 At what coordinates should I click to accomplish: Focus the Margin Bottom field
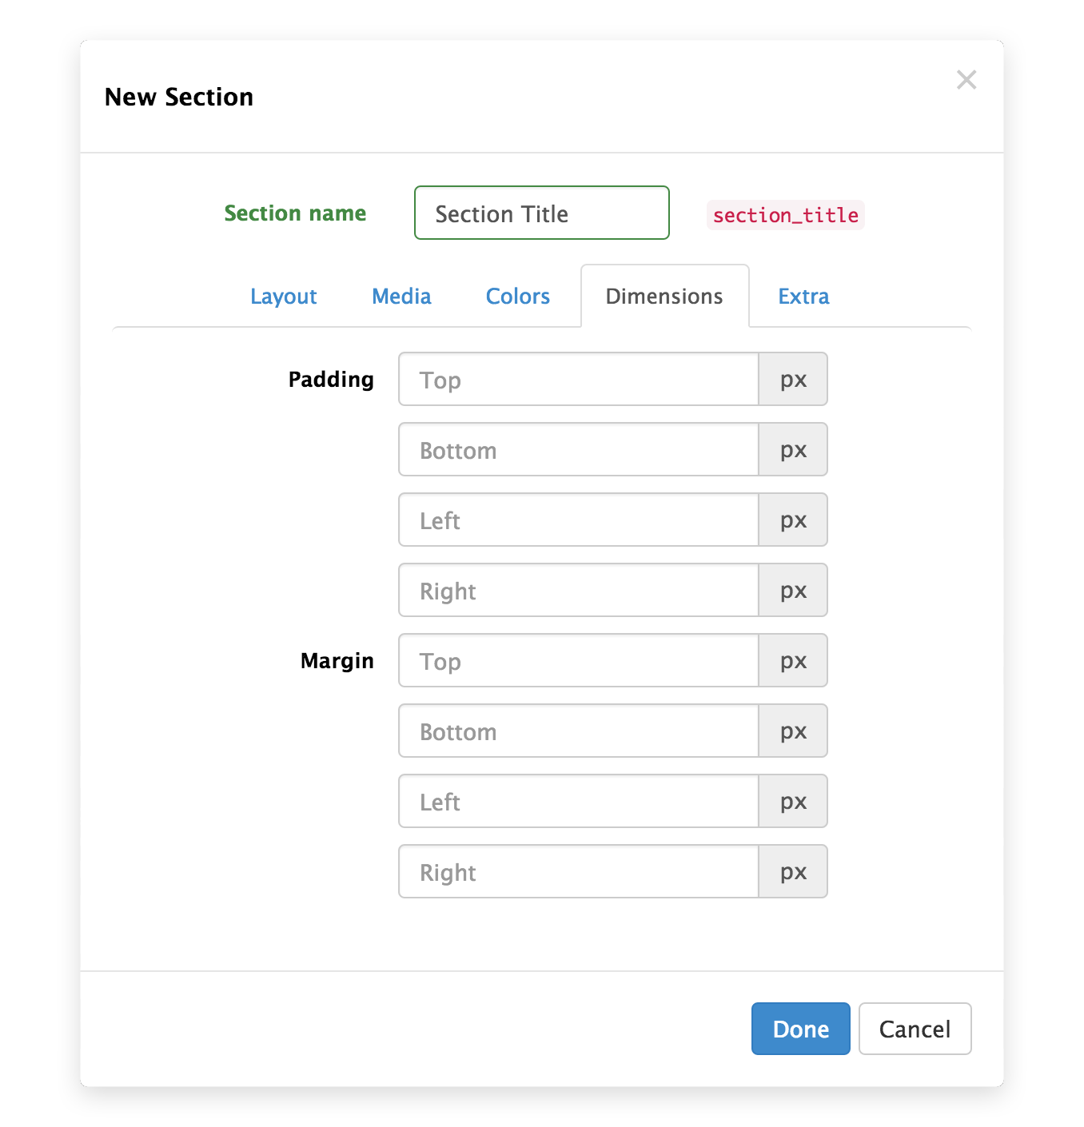[x=579, y=731]
